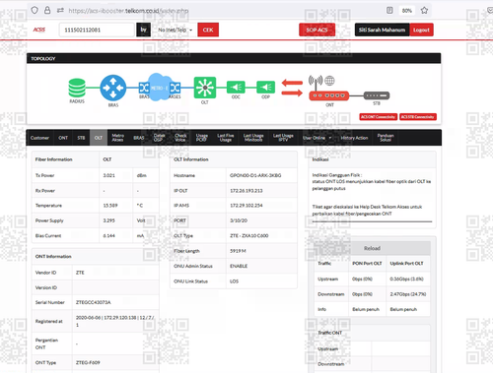Switch to the STB tab
Viewport: 493px width, 373px height.
(x=81, y=138)
